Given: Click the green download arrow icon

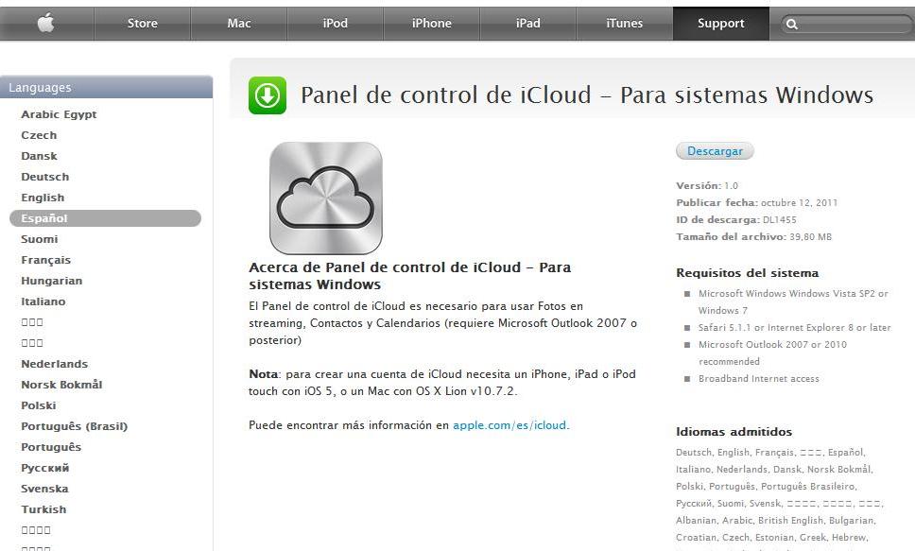Looking at the screenshot, I should click(268, 94).
